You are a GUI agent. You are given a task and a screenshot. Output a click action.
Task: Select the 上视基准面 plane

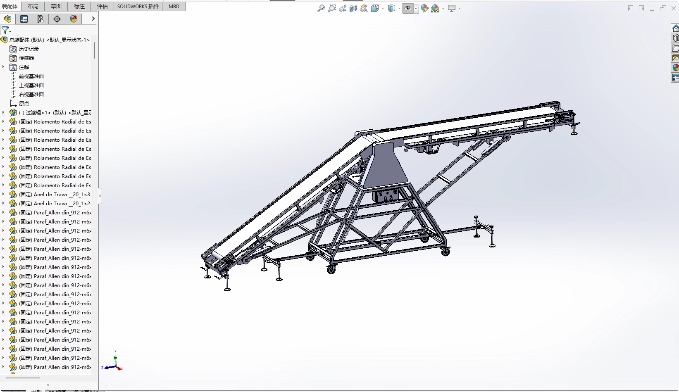pyautogui.click(x=27, y=85)
